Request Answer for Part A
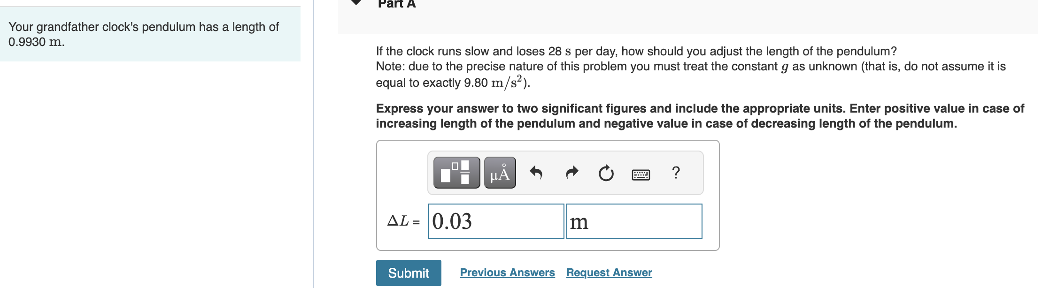Image resolution: width=1042 pixels, height=288 pixels. pos(609,273)
